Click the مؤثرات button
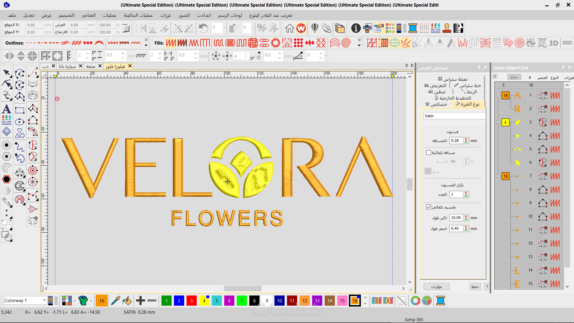The height and width of the screenshot is (323, 574). 436,287
